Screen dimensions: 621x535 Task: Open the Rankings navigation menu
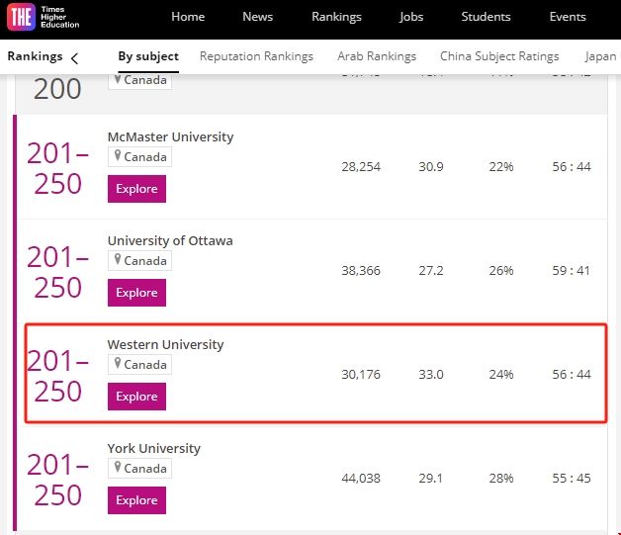(336, 17)
